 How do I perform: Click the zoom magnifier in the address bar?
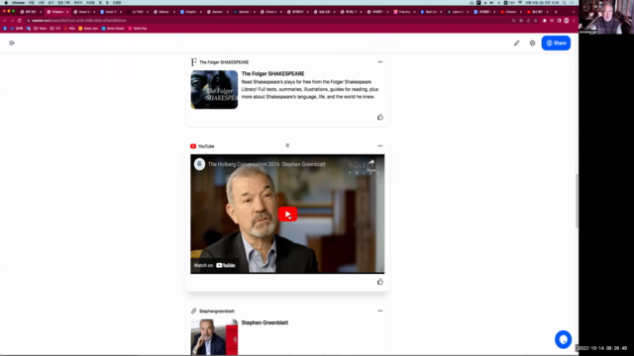coord(513,20)
